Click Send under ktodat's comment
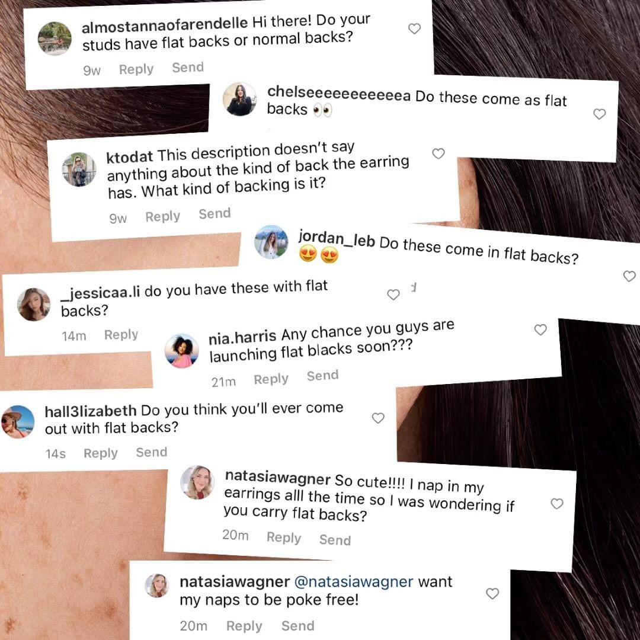The width and height of the screenshot is (640, 640). 215,213
